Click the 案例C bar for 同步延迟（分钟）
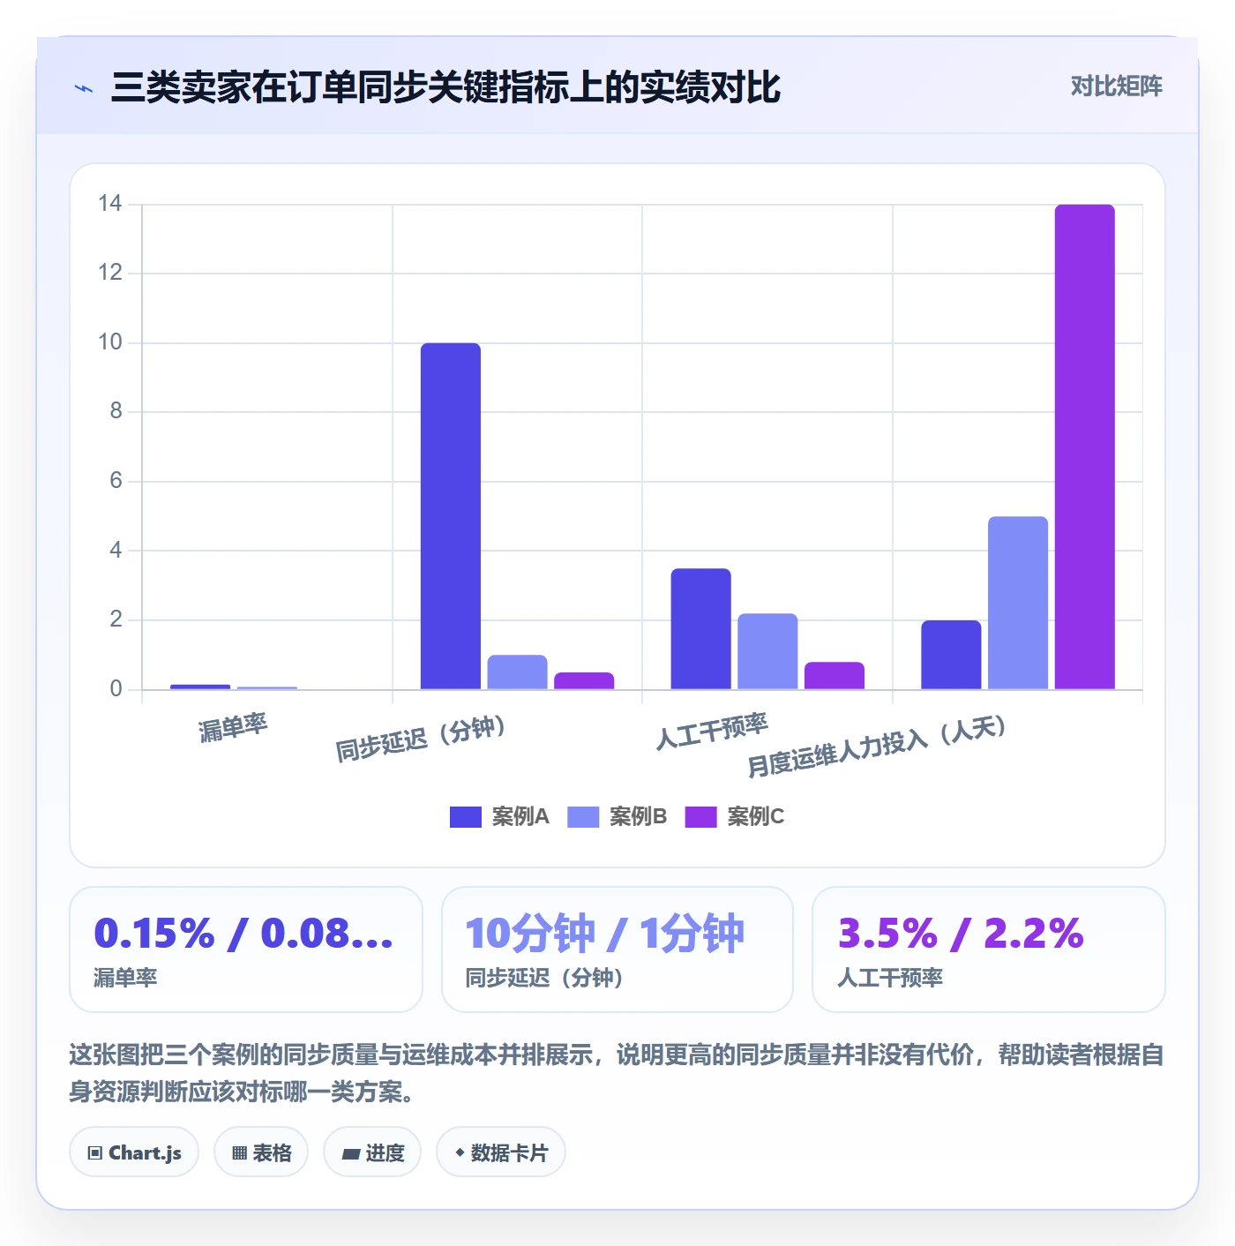The height and width of the screenshot is (1246, 1235). click(584, 681)
